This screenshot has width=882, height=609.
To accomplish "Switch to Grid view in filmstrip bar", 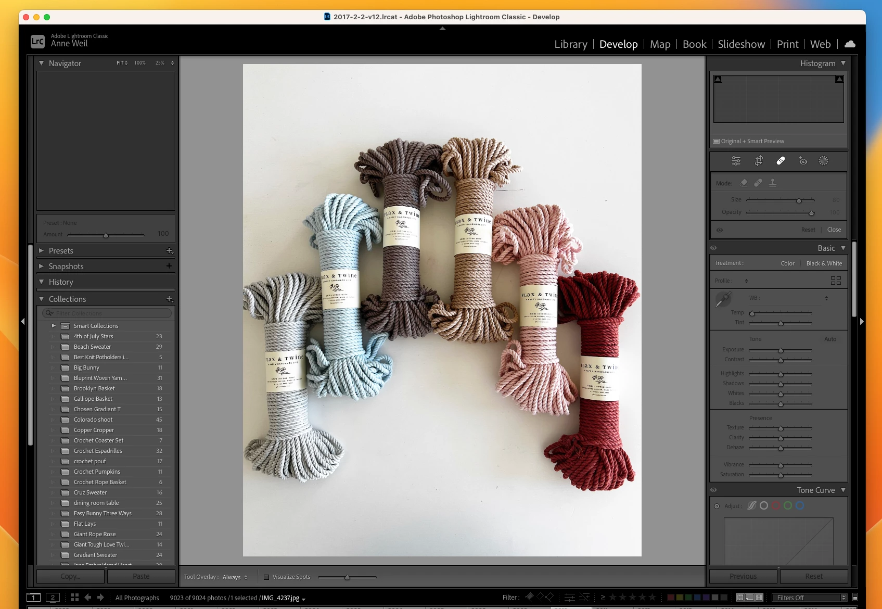I will (74, 598).
